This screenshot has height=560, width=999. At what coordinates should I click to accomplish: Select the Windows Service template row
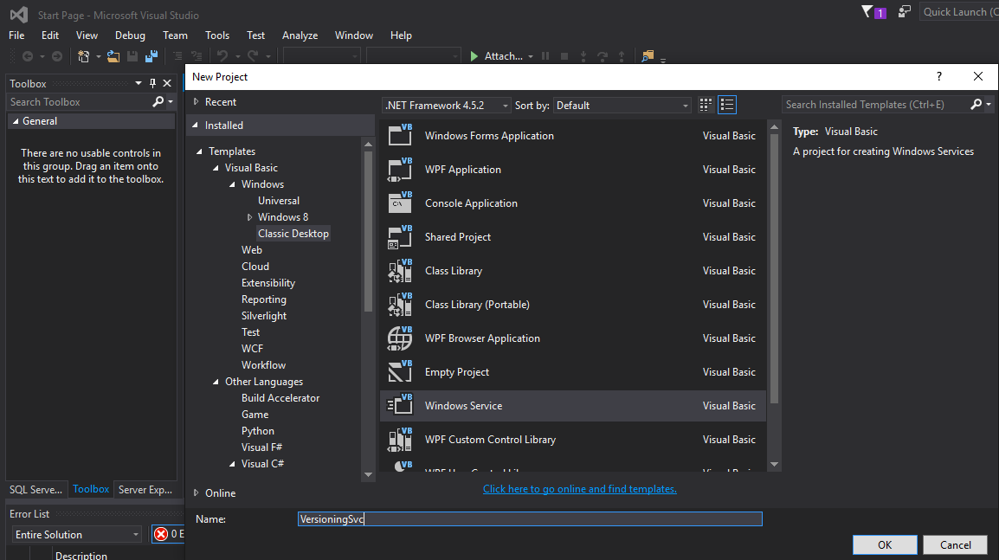(573, 406)
